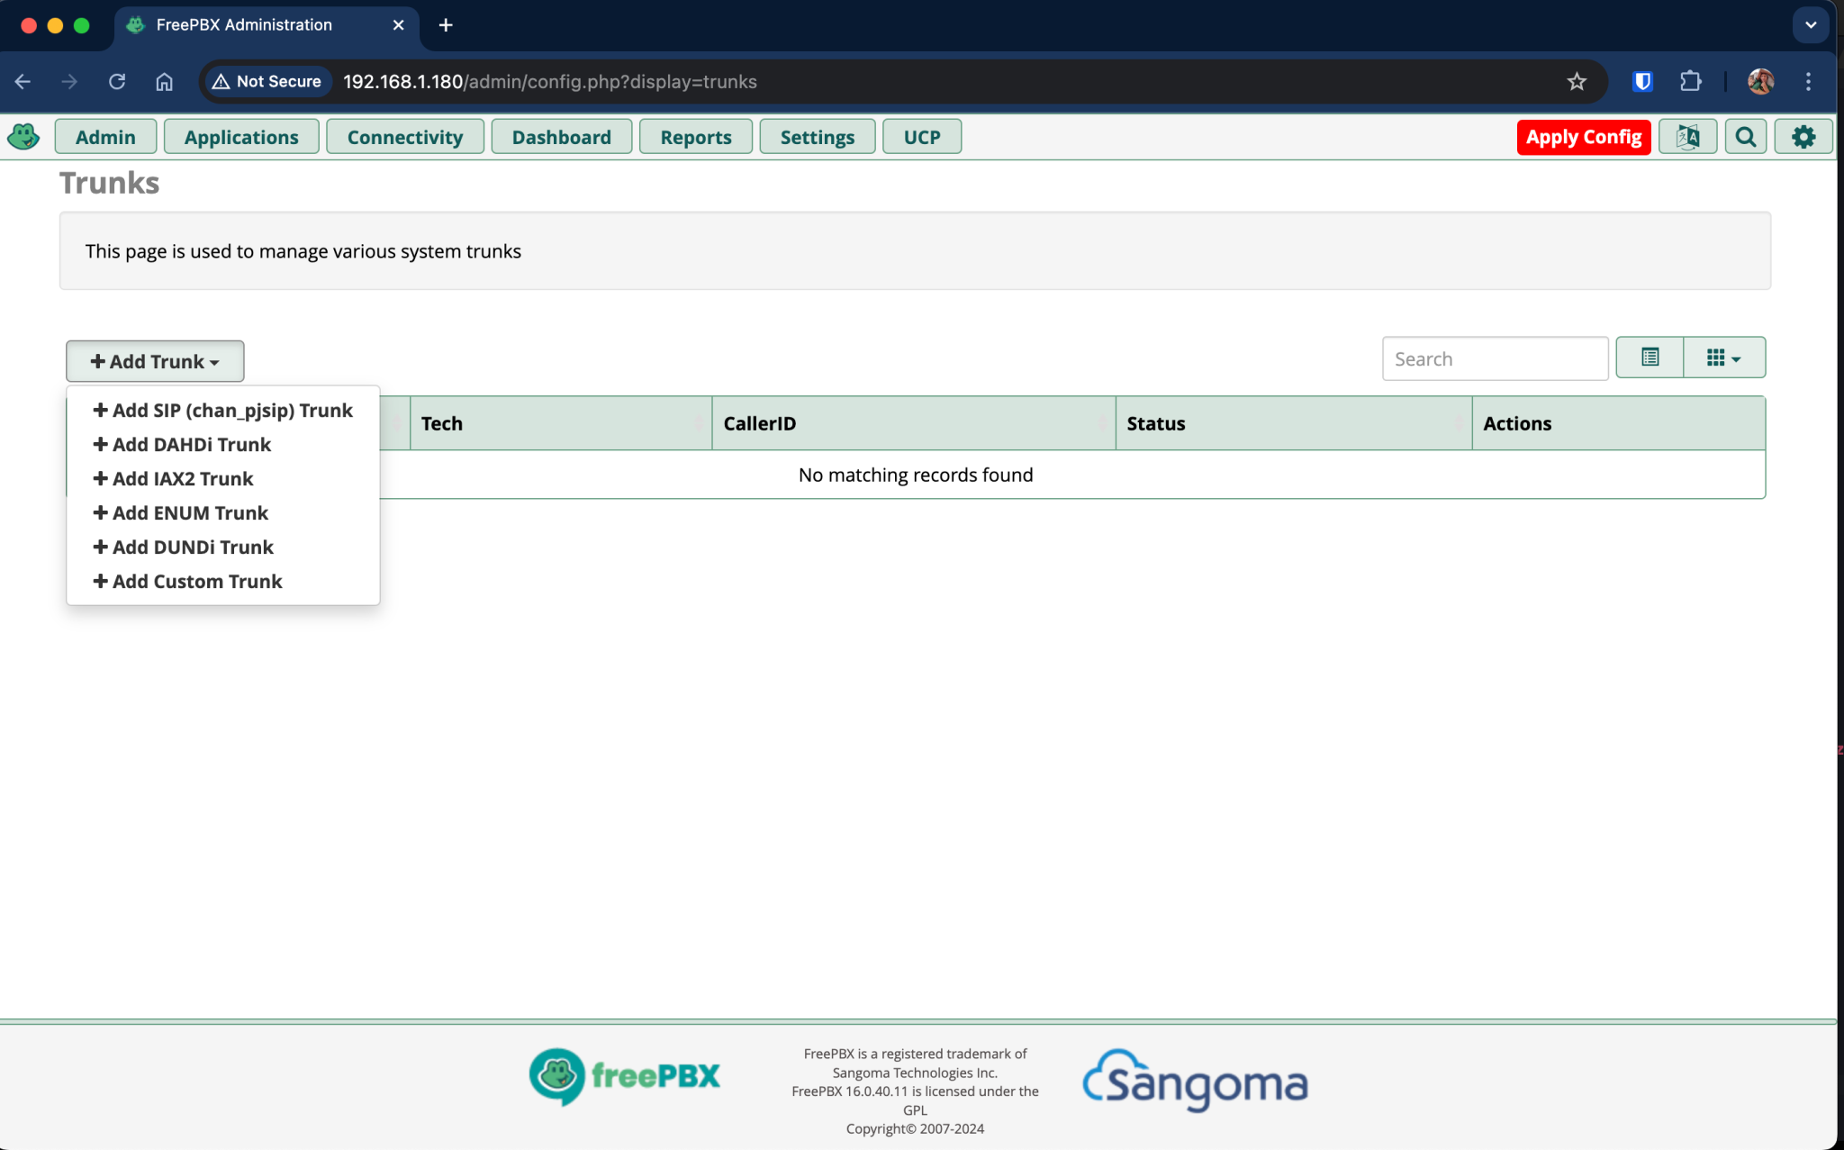
Task: Click the module search magnifier icon
Action: (1745, 136)
